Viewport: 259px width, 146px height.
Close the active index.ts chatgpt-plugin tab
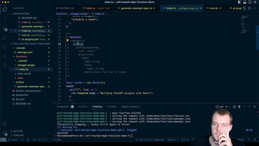[201, 8]
